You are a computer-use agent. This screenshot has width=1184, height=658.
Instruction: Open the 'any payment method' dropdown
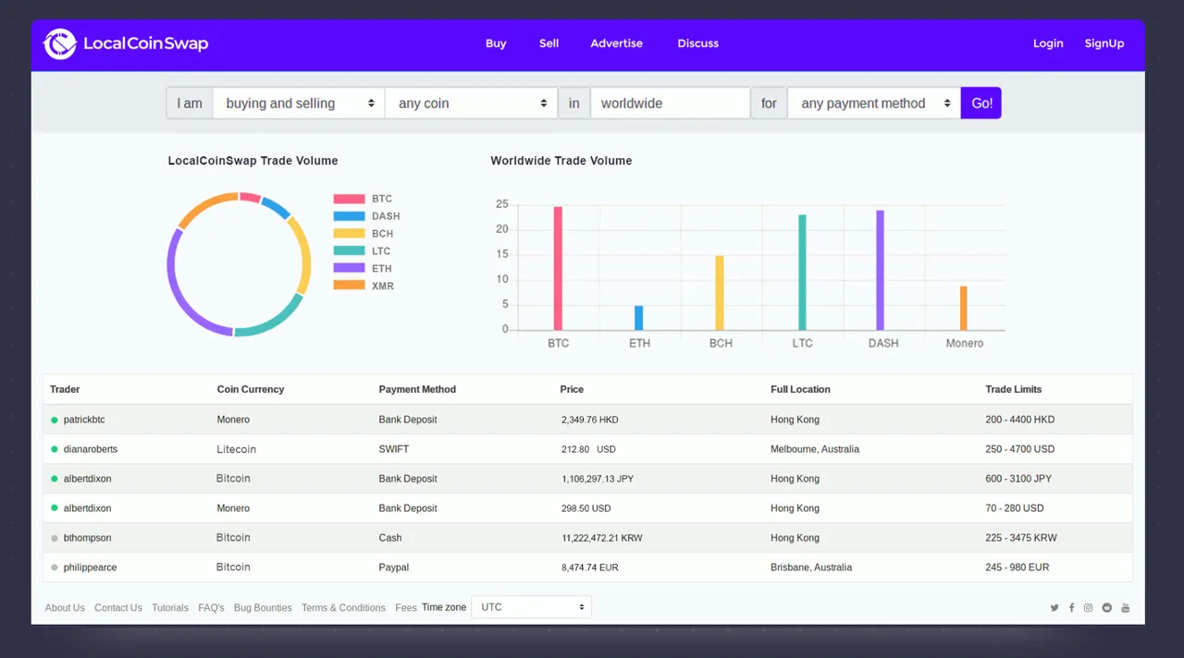tap(874, 104)
